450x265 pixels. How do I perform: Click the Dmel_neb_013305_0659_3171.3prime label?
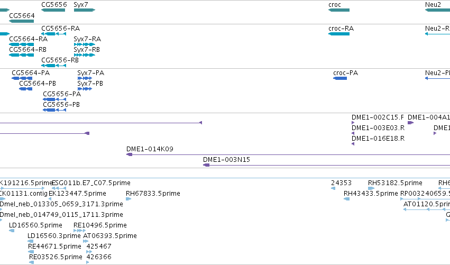(61, 204)
